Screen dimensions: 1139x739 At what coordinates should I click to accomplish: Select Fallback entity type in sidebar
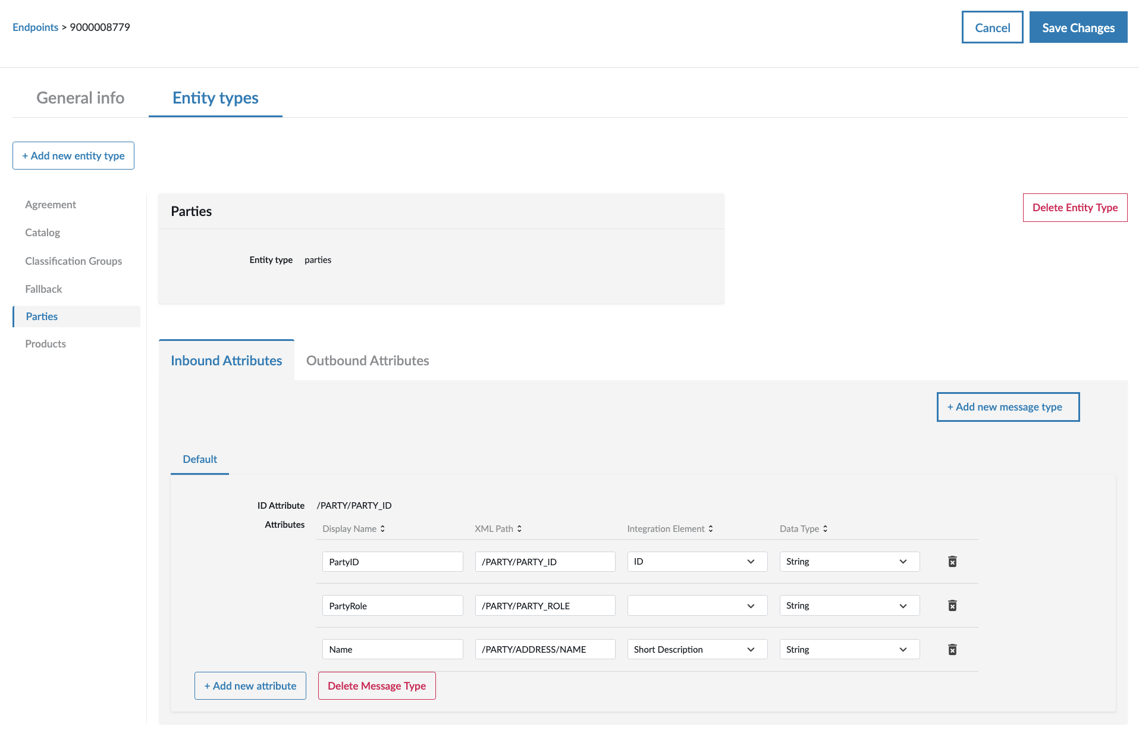[x=43, y=289]
